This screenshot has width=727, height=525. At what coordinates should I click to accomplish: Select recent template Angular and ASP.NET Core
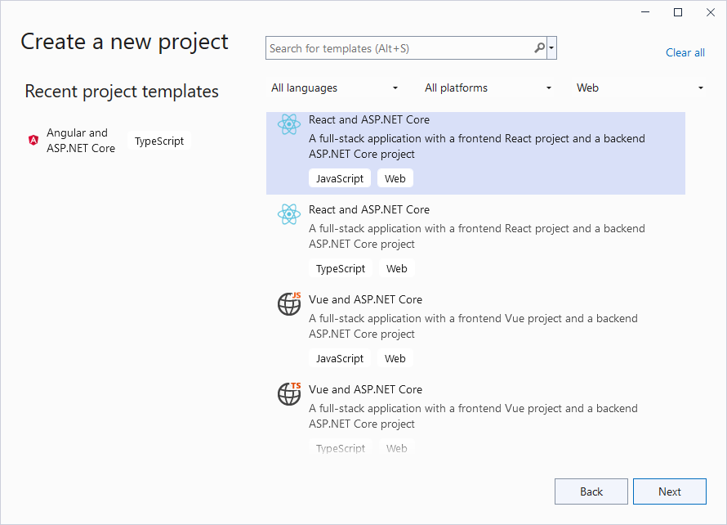pos(81,140)
